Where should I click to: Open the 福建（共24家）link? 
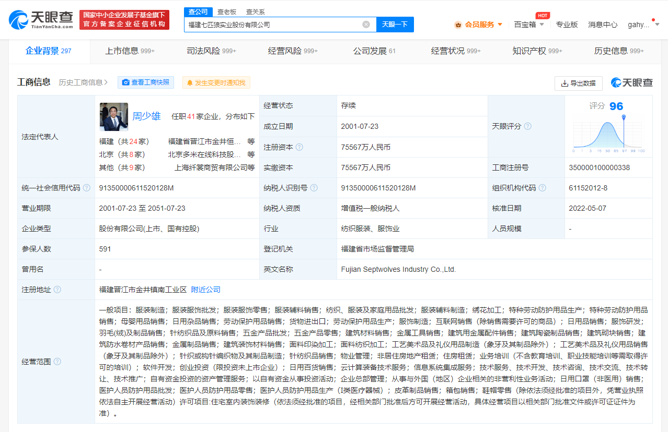tap(124, 141)
